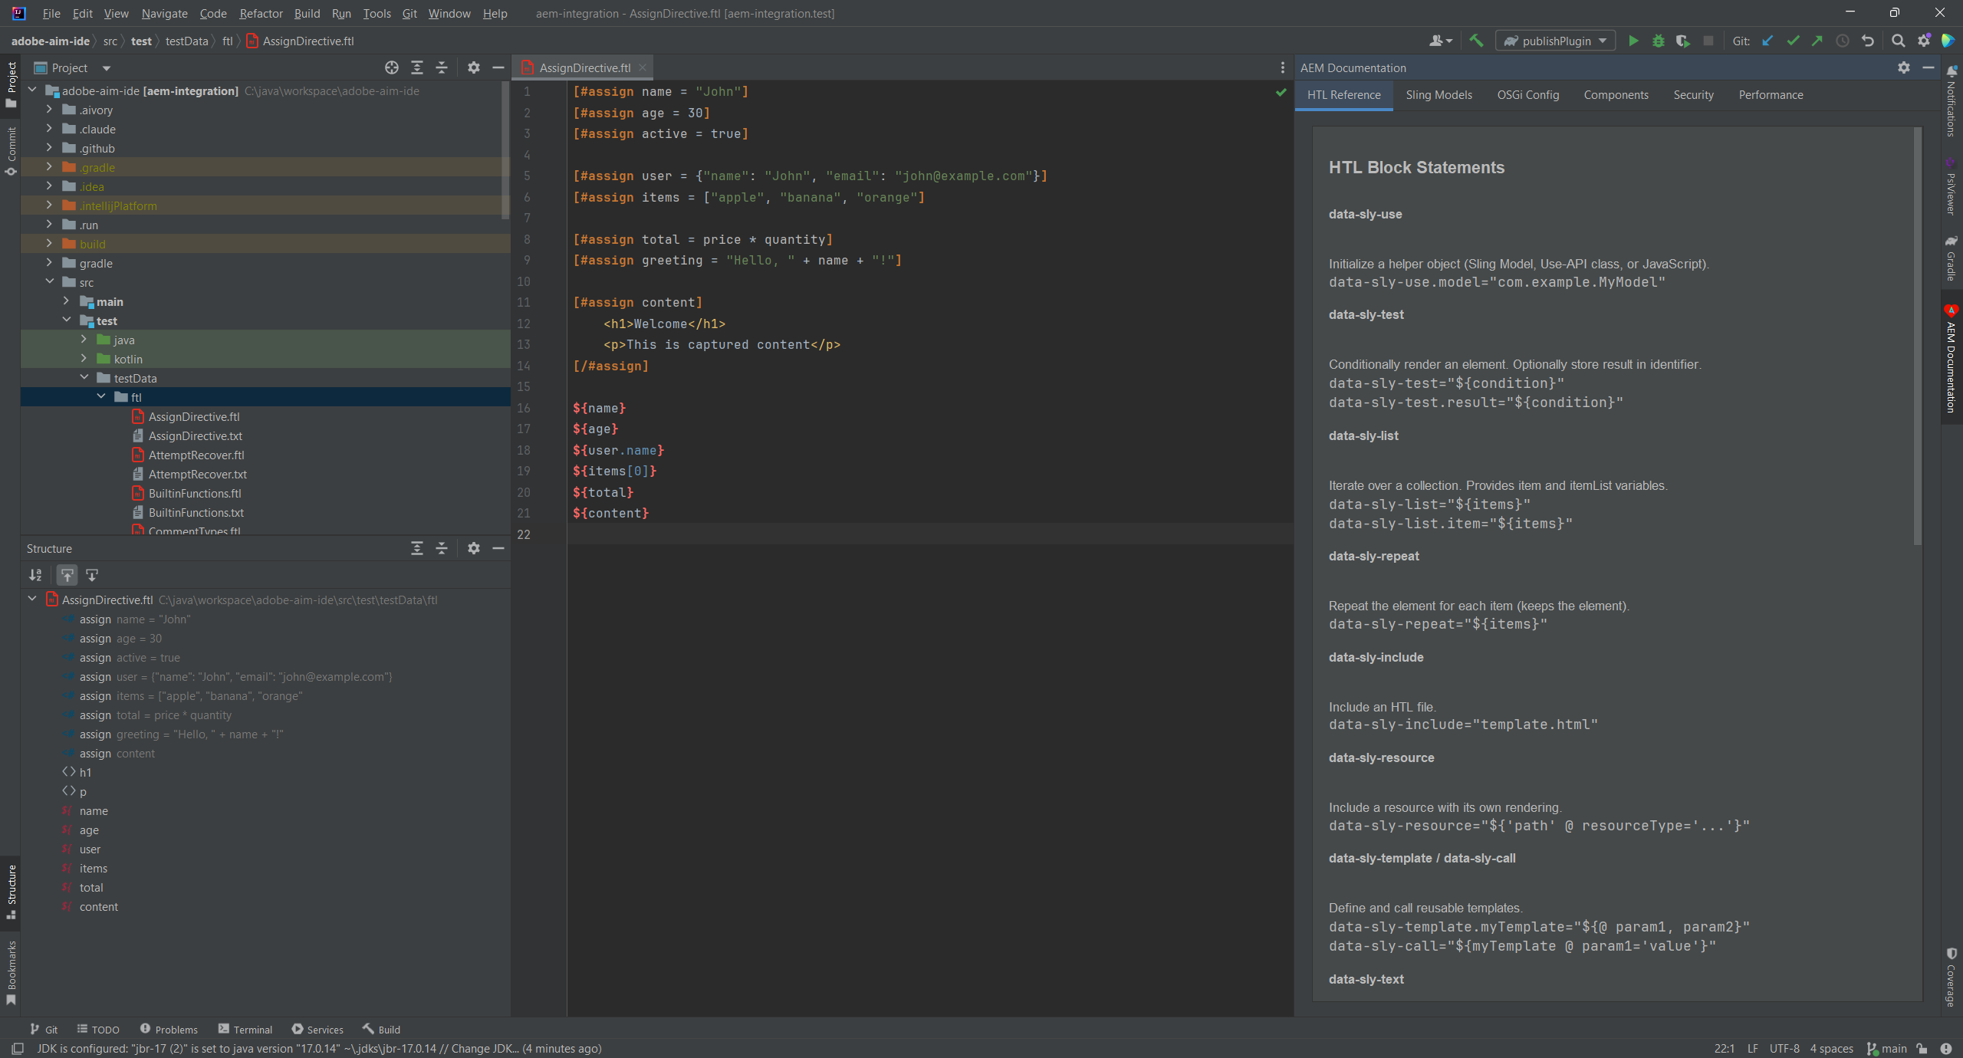Build the project with the hammer icon

click(x=1476, y=41)
